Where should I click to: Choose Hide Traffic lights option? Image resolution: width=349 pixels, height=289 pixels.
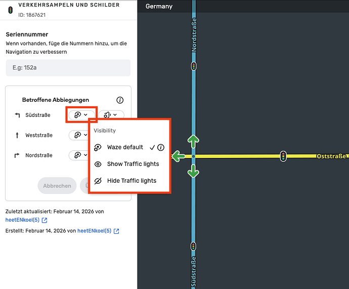pyautogui.click(x=132, y=181)
